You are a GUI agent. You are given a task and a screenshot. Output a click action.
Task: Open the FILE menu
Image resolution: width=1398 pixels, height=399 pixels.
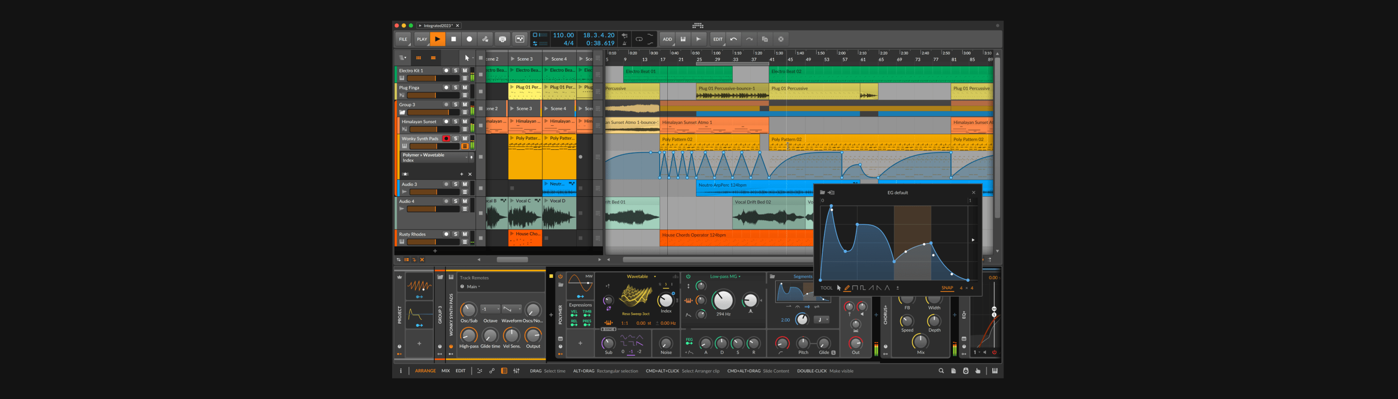pyautogui.click(x=403, y=39)
